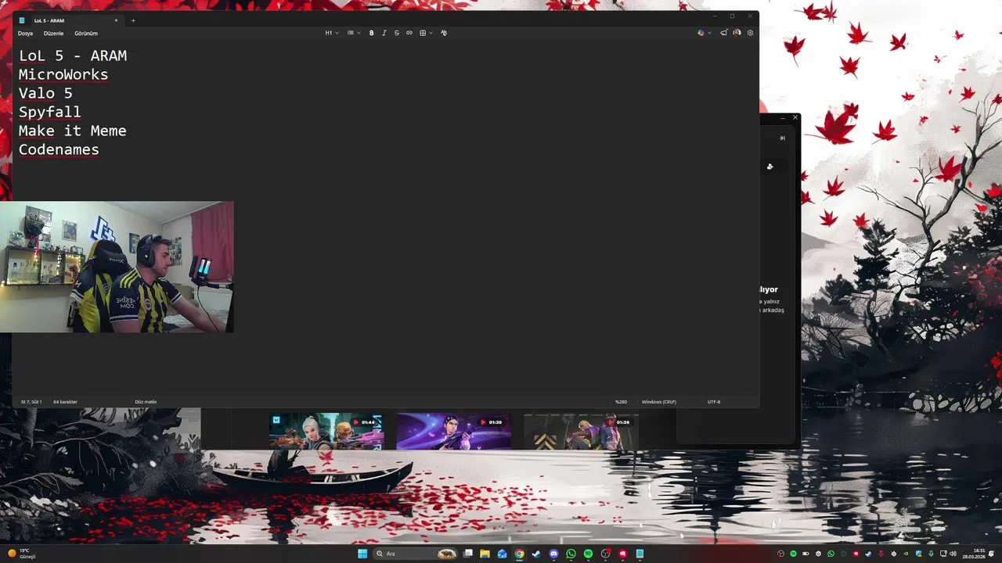
Task: Open the Düzenle menu
Action: pos(53,34)
